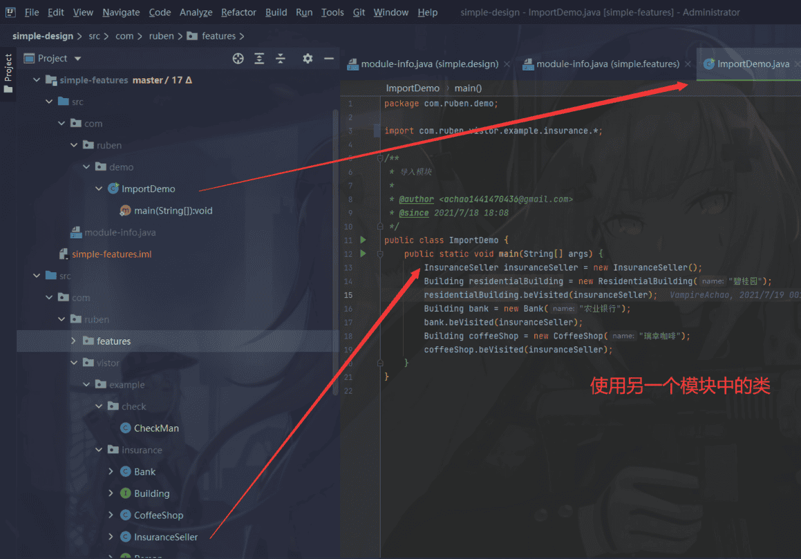Open Project panel settings gear
Image resolution: width=801 pixels, height=559 pixels.
coord(308,59)
